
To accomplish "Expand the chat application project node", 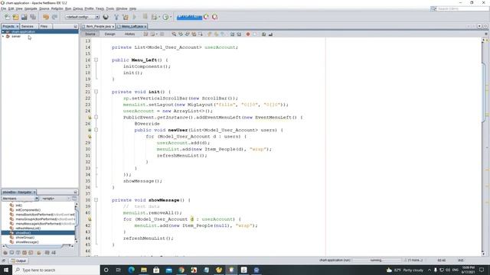I will click(x=3, y=31).
